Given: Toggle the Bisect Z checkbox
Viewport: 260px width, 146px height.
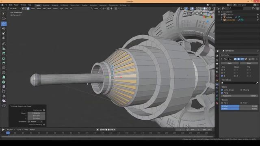Looking at the screenshot, I should [x=235, y=76].
